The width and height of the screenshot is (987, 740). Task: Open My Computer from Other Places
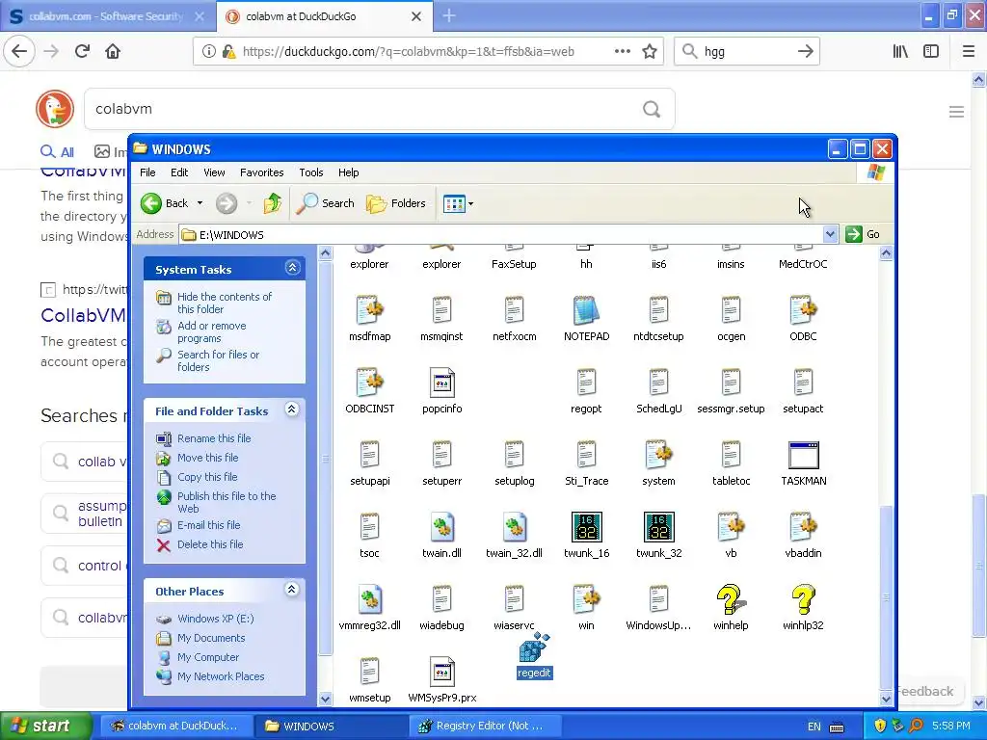208,657
